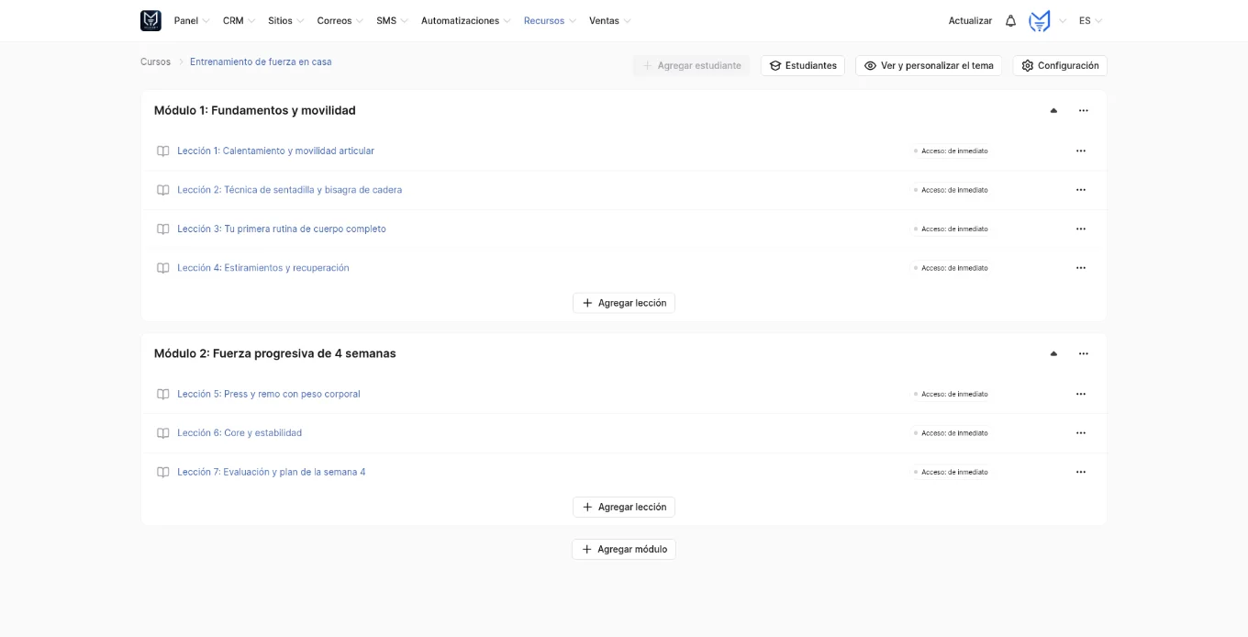Viewport: 1248px width, 637px height.
Task: Open course Configuración
Action: 1060,66
